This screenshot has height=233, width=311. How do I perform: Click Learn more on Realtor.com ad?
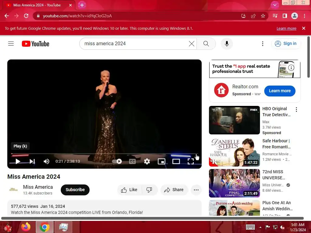click(280, 91)
